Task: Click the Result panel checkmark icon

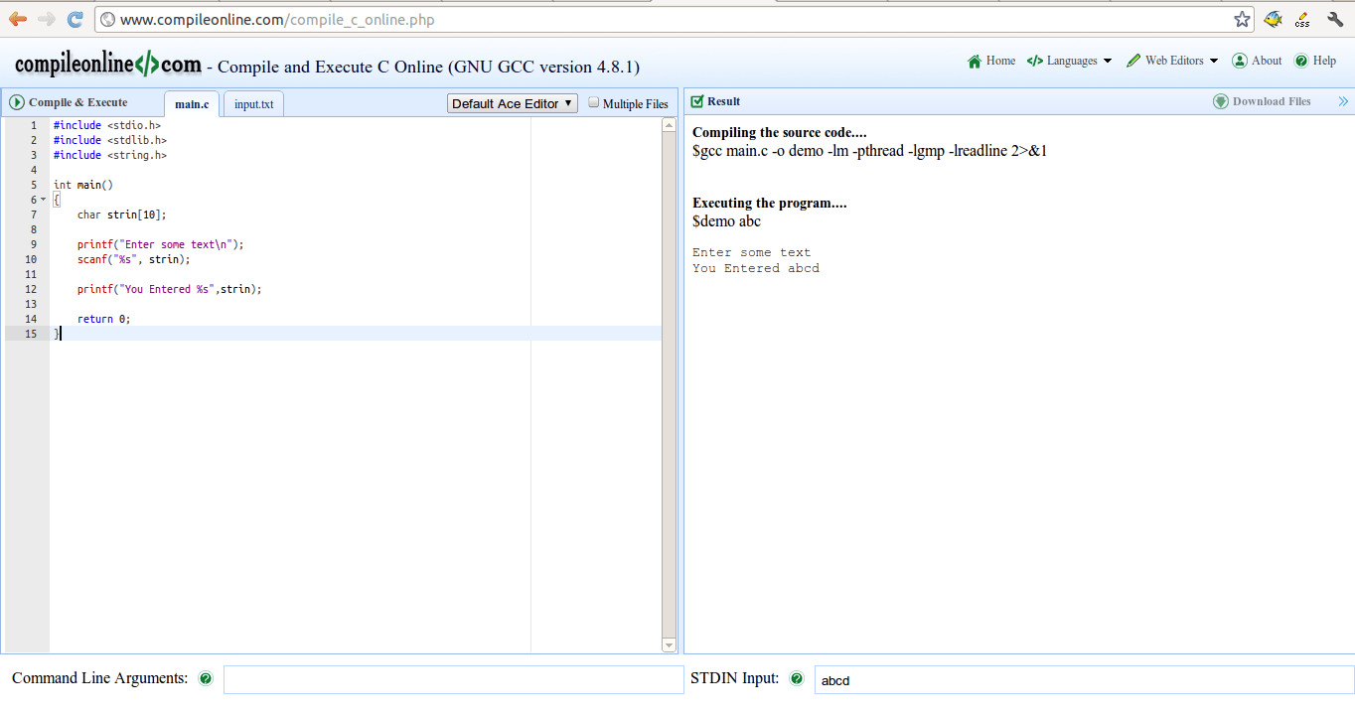Action: pyautogui.click(x=697, y=100)
